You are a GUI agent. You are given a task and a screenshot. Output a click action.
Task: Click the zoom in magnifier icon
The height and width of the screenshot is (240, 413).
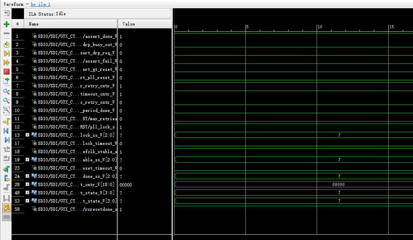coord(7,91)
